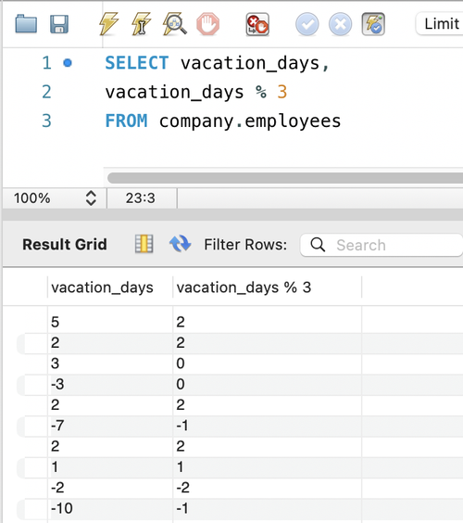The image size is (463, 523).
Task: Execute the query with lightning bolt icon
Action: tap(109, 24)
